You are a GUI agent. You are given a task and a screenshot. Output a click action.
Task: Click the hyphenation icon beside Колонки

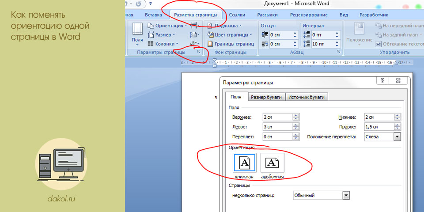[x=195, y=44]
